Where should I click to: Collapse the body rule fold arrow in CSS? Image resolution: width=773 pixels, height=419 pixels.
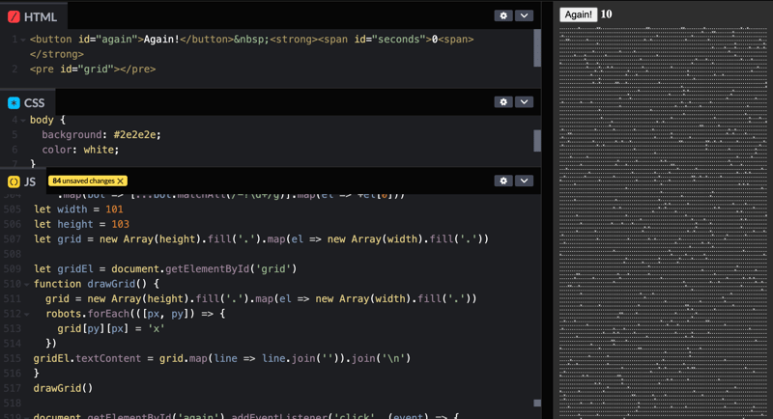point(24,121)
